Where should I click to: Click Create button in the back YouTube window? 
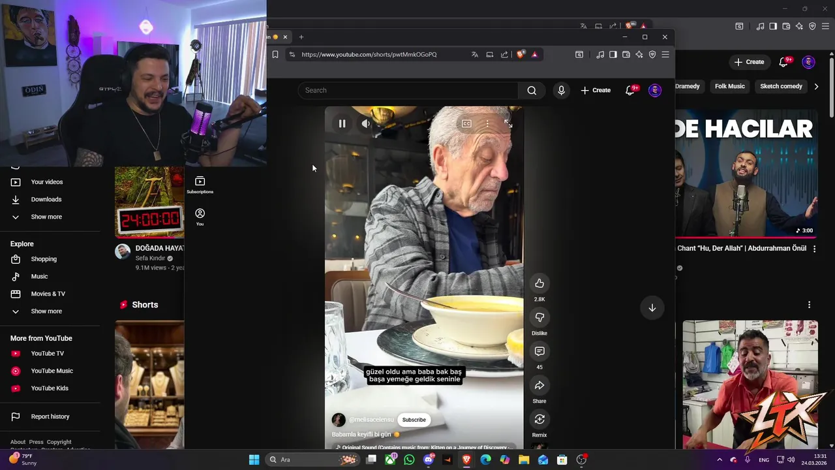(x=749, y=62)
